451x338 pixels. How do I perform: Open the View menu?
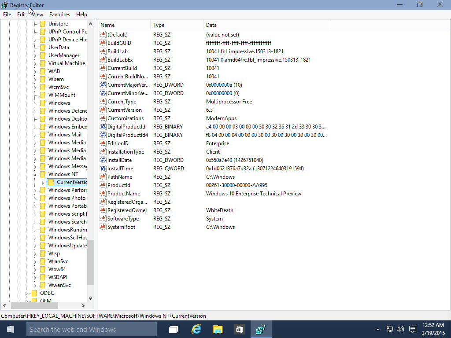coord(37,15)
